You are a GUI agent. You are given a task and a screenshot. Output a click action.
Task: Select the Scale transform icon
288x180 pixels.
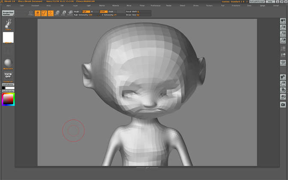63,13
